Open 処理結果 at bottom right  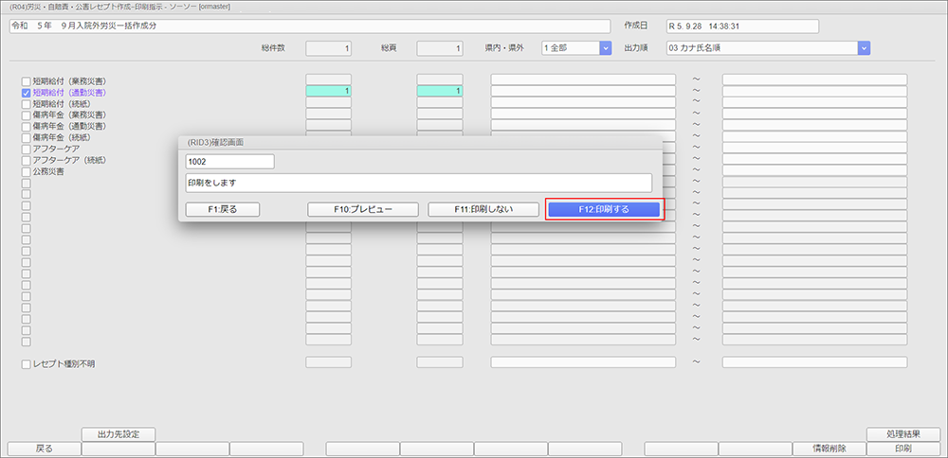(903, 434)
